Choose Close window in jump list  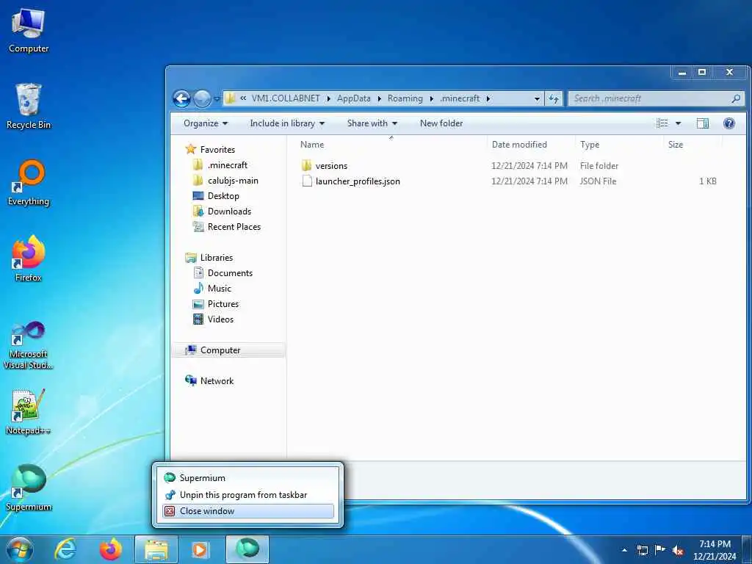coord(248,511)
